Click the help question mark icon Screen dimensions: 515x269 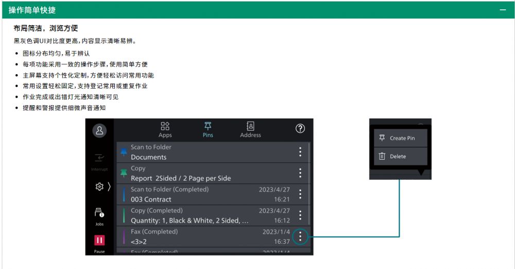tap(300, 129)
